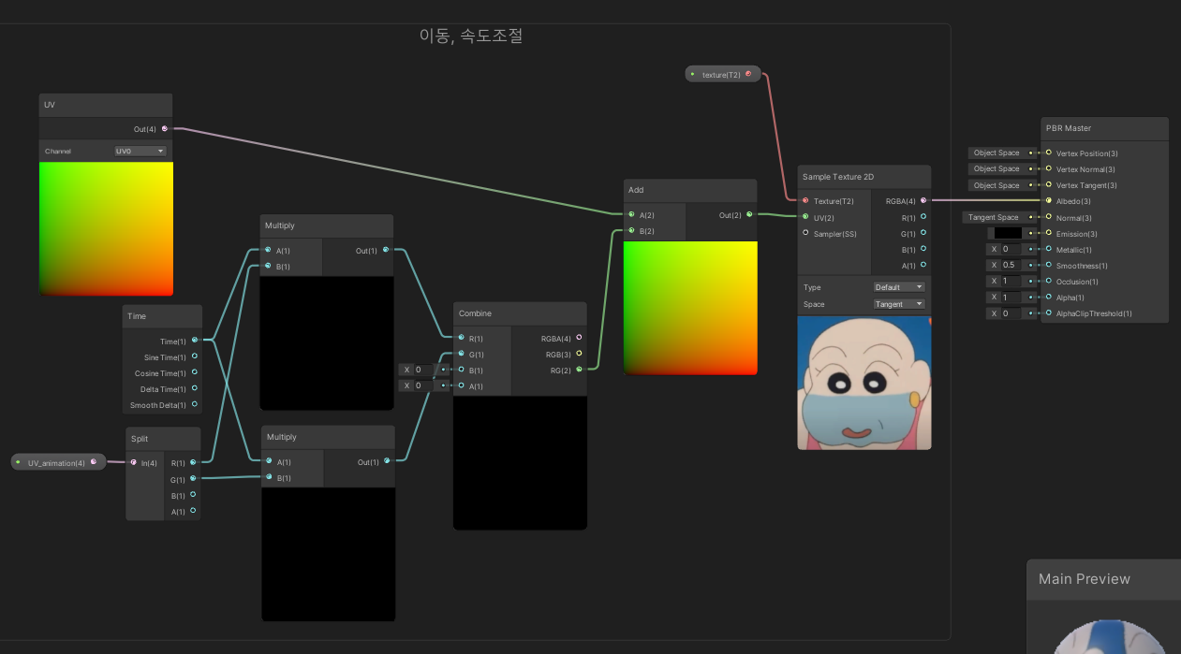Click the Split node B(1) output port

(193, 495)
